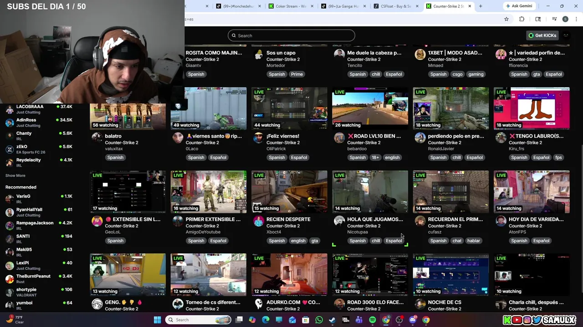Click the Kick search field

291,35
